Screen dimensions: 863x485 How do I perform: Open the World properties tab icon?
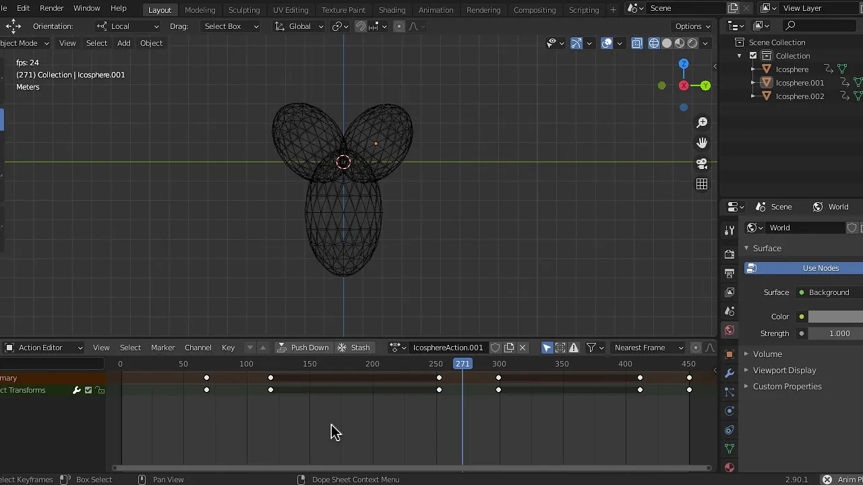(730, 330)
